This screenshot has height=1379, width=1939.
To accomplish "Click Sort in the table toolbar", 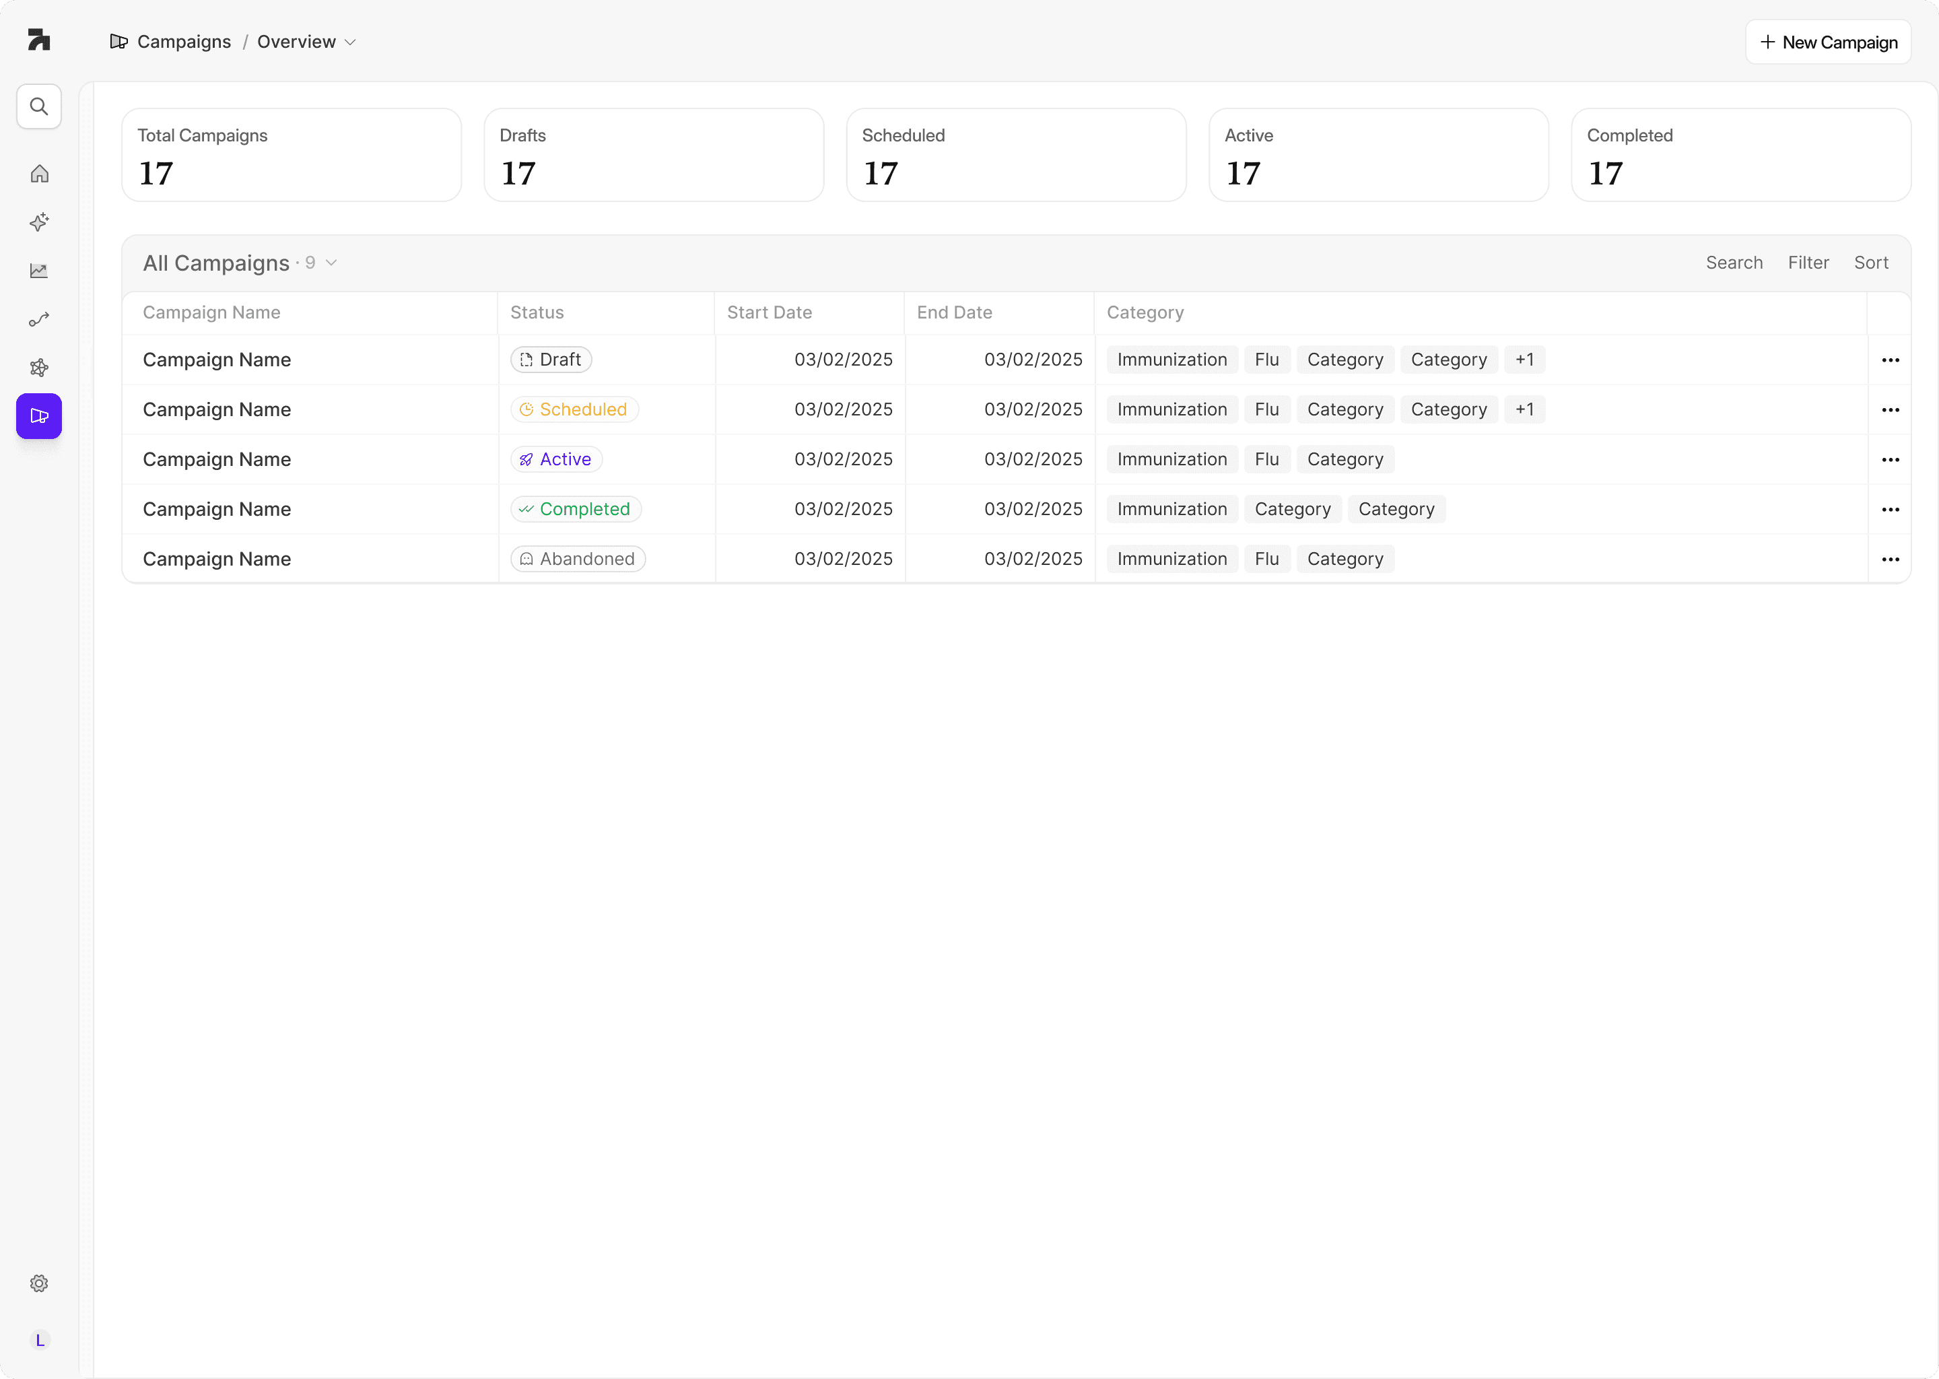I will click(1870, 263).
